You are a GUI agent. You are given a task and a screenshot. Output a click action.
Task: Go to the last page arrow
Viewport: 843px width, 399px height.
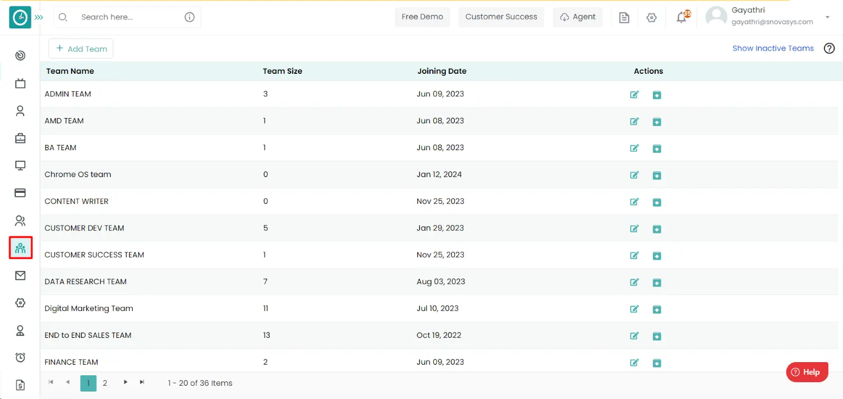tap(142, 382)
